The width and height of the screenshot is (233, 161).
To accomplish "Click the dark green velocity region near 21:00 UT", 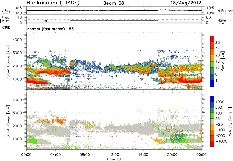I will (178, 138).
